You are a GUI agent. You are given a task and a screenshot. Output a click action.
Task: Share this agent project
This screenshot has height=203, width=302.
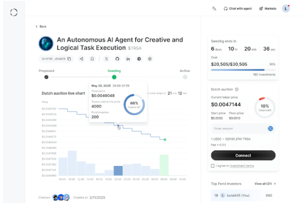(x=81, y=59)
